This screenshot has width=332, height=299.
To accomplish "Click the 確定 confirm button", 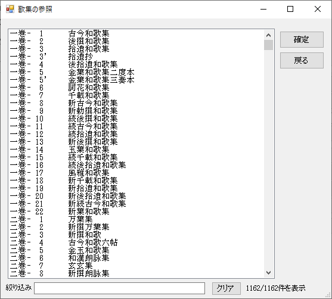I will pyautogui.click(x=302, y=39).
